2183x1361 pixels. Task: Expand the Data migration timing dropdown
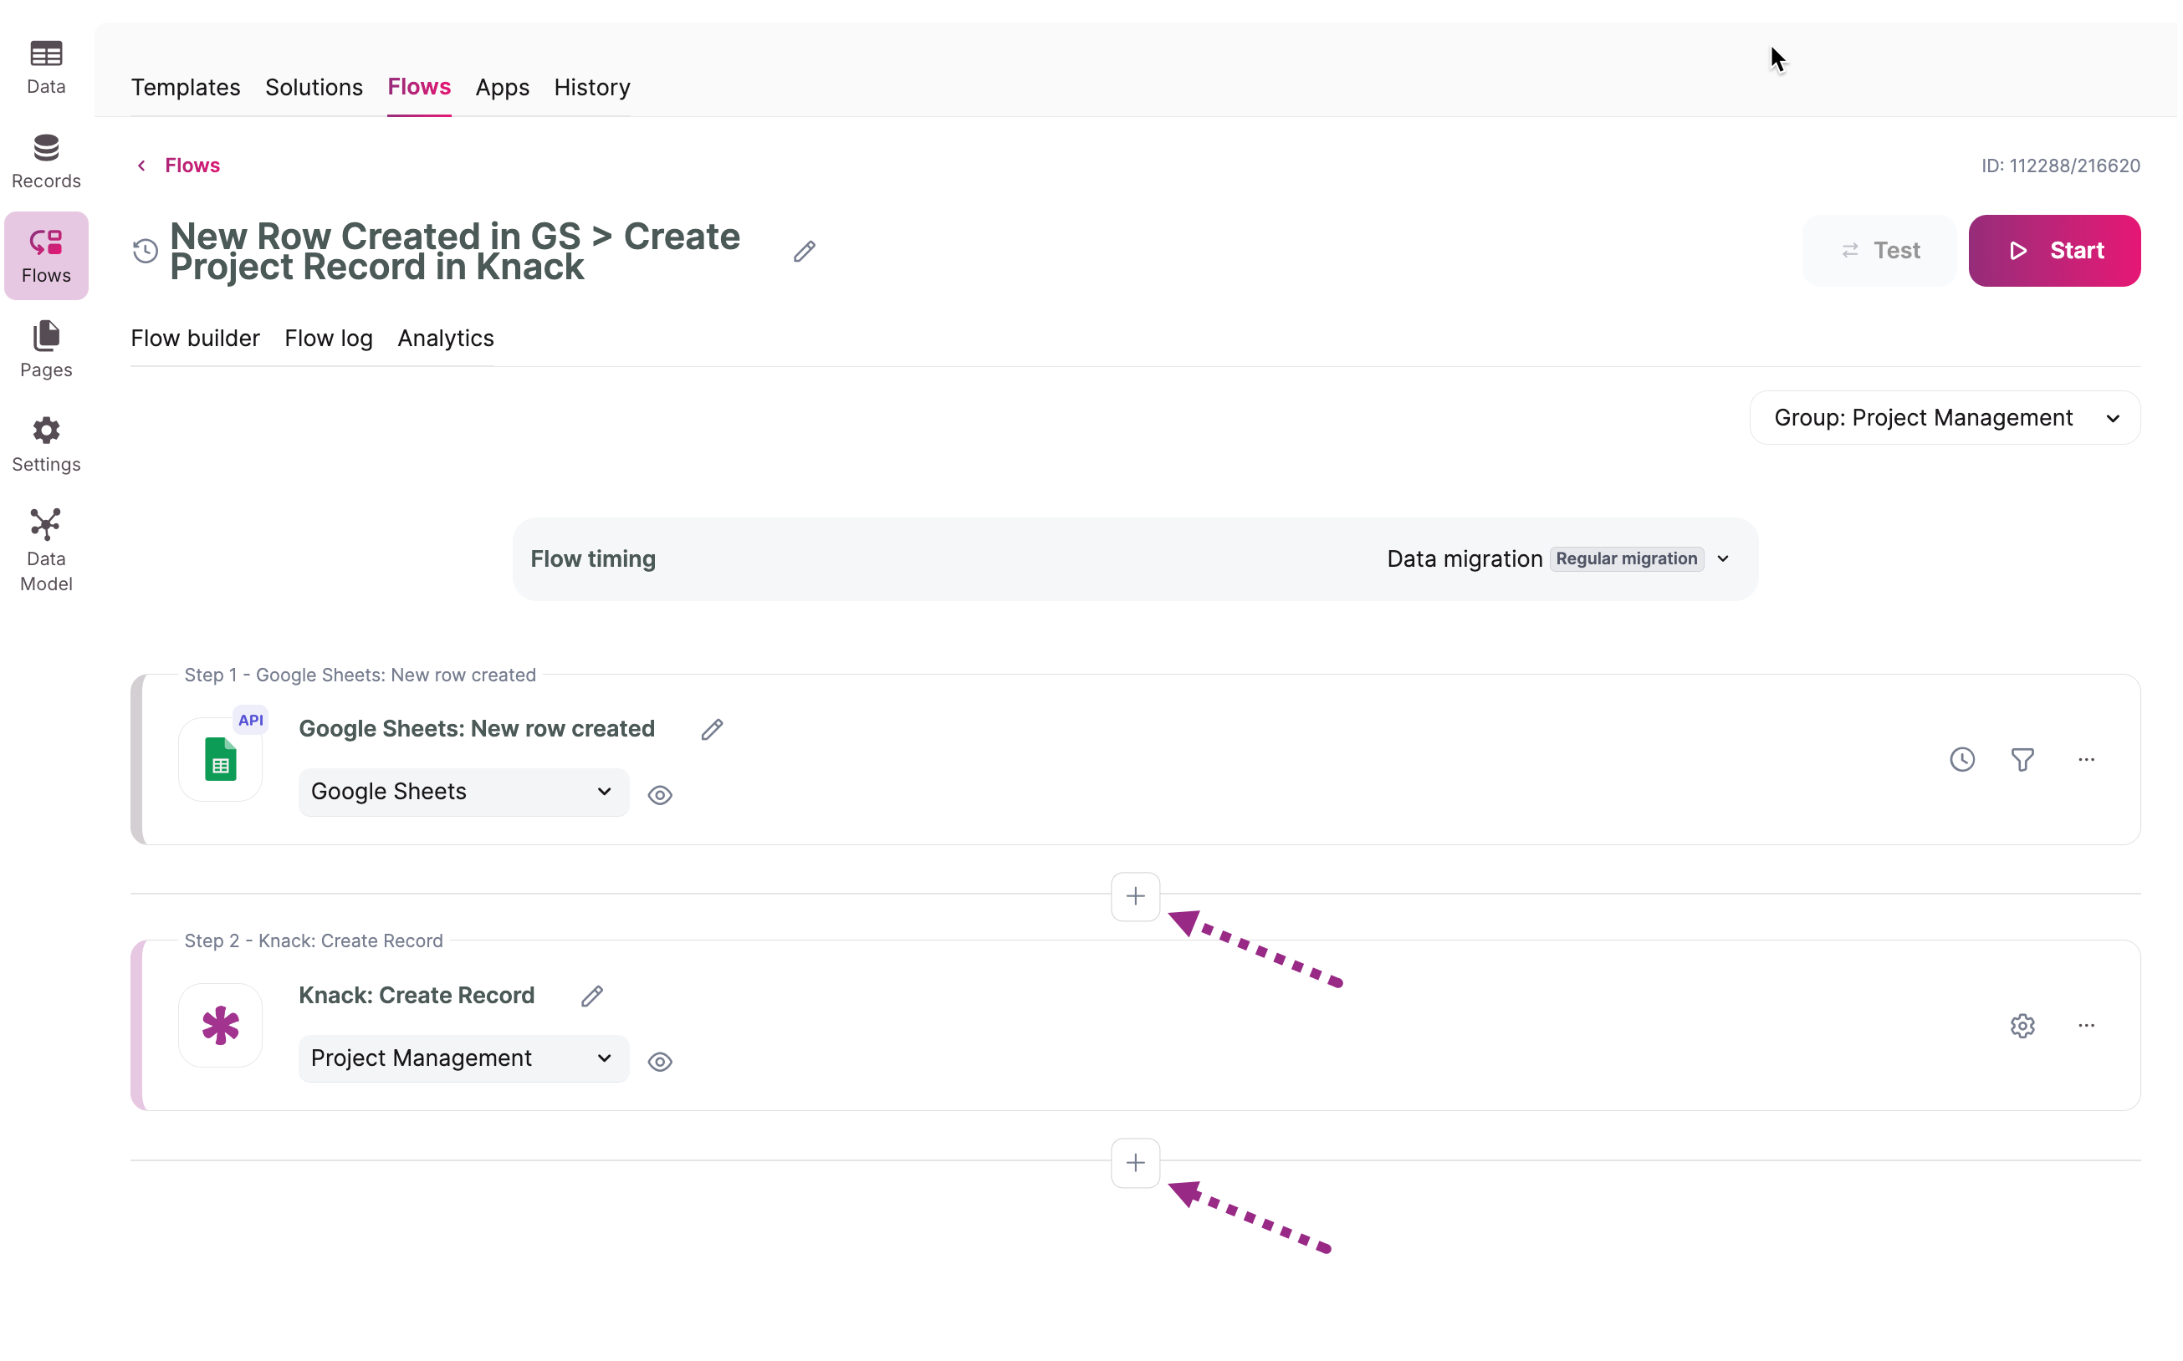click(x=1722, y=559)
